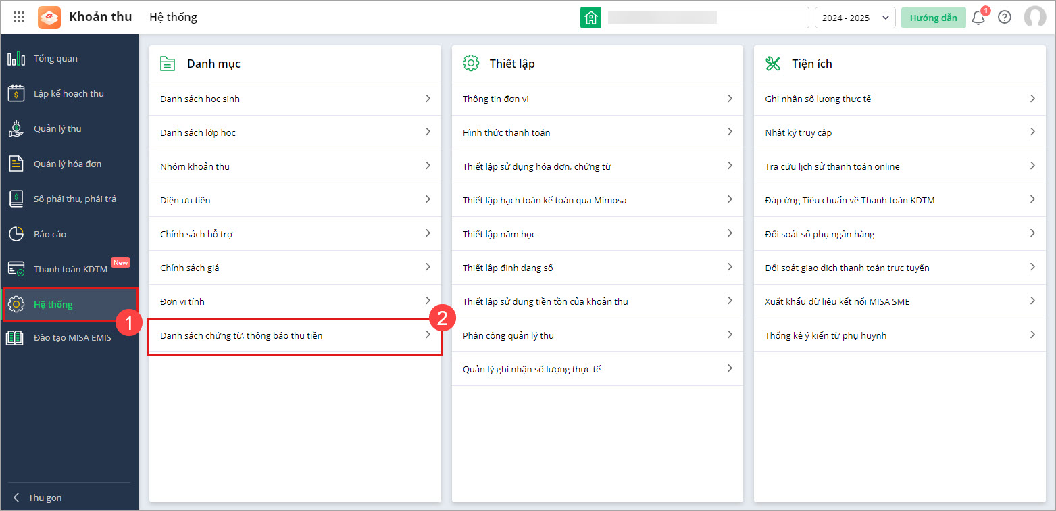Screen dimensions: 1056x511
Task: Open Danh sách lớp học
Action: click(295, 132)
